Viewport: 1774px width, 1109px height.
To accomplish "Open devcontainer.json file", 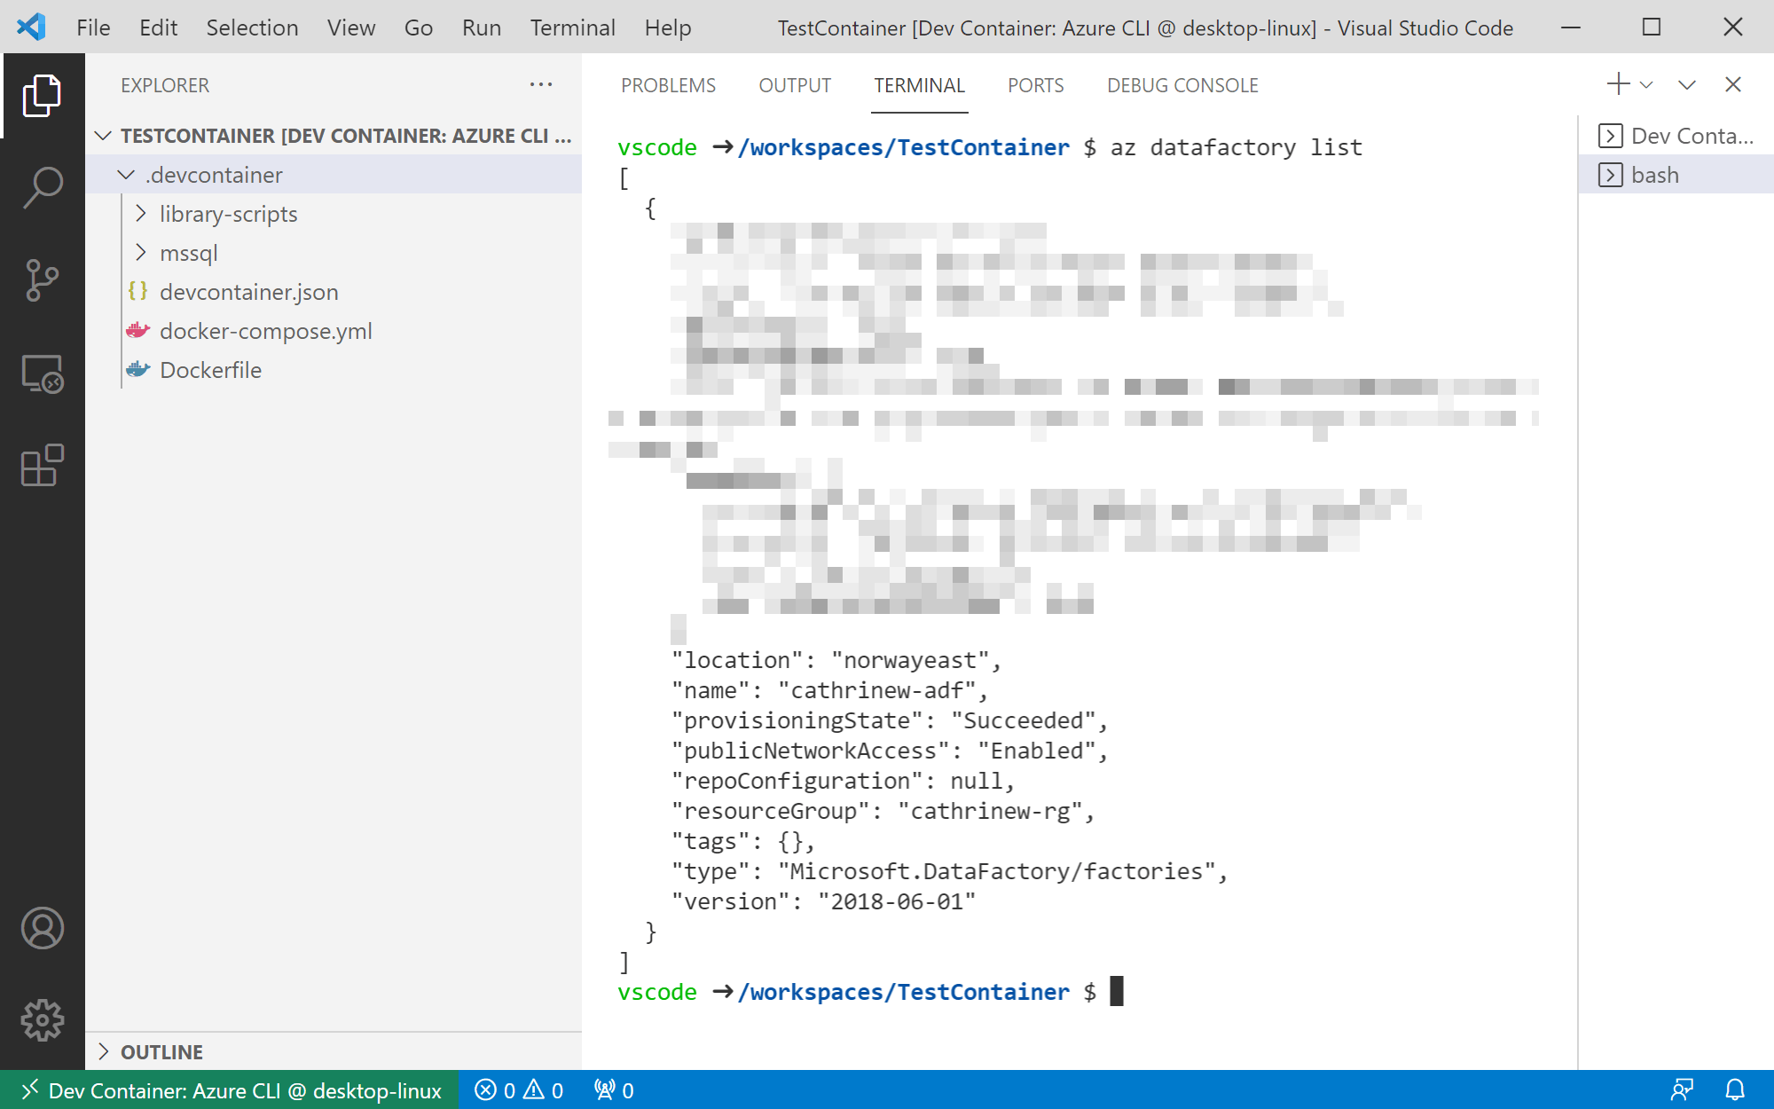I will coord(248,292).
